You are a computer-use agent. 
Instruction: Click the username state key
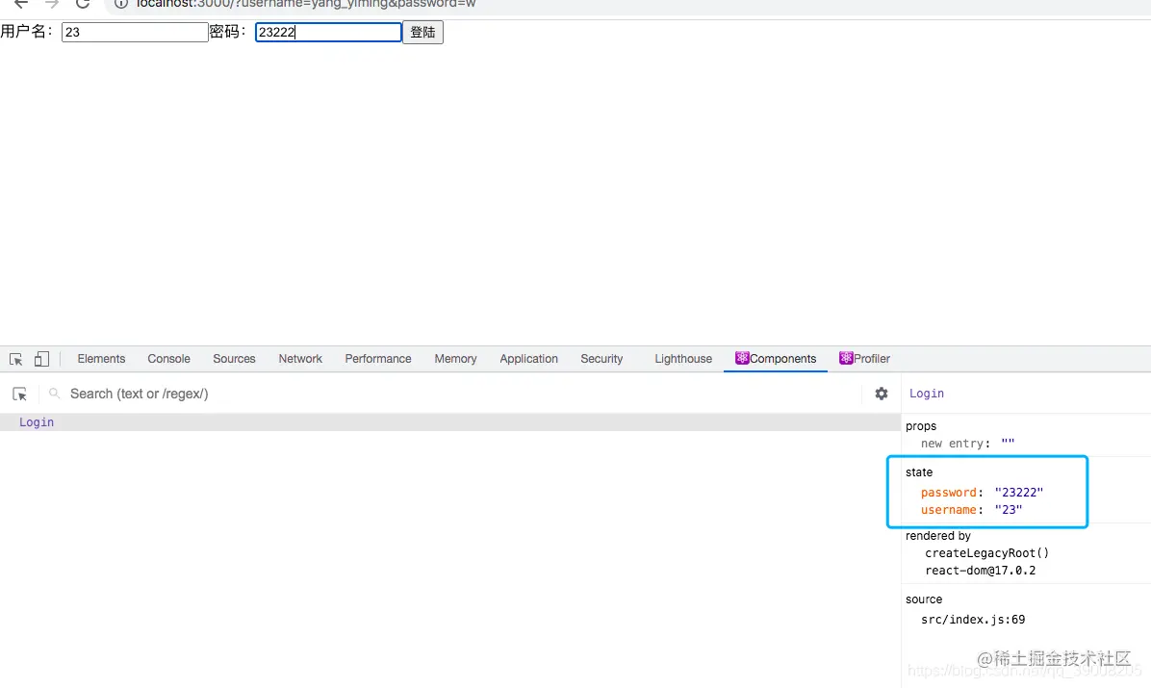click(948, 510)
